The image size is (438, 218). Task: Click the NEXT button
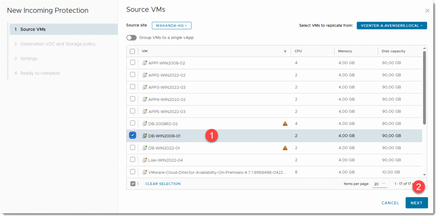416,203
